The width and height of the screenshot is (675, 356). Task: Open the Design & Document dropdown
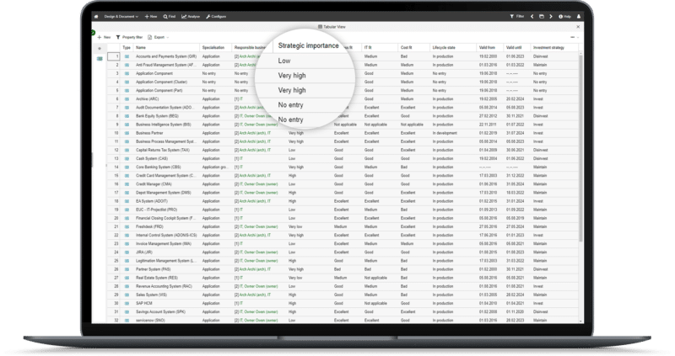pos(121,16)
